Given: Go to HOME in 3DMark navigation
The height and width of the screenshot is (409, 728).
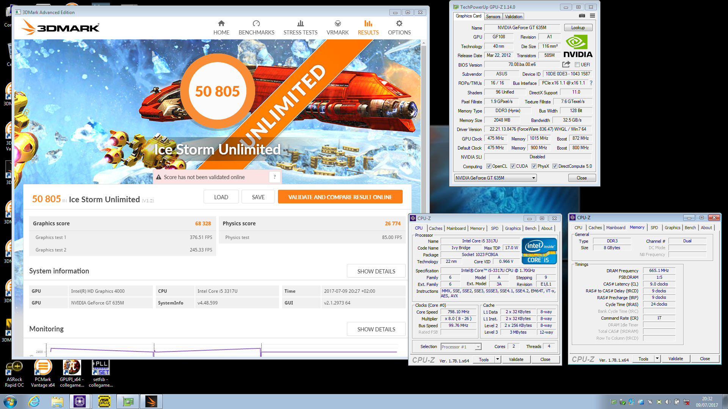Looking at the screenshot, I should [x=221, y=28].
